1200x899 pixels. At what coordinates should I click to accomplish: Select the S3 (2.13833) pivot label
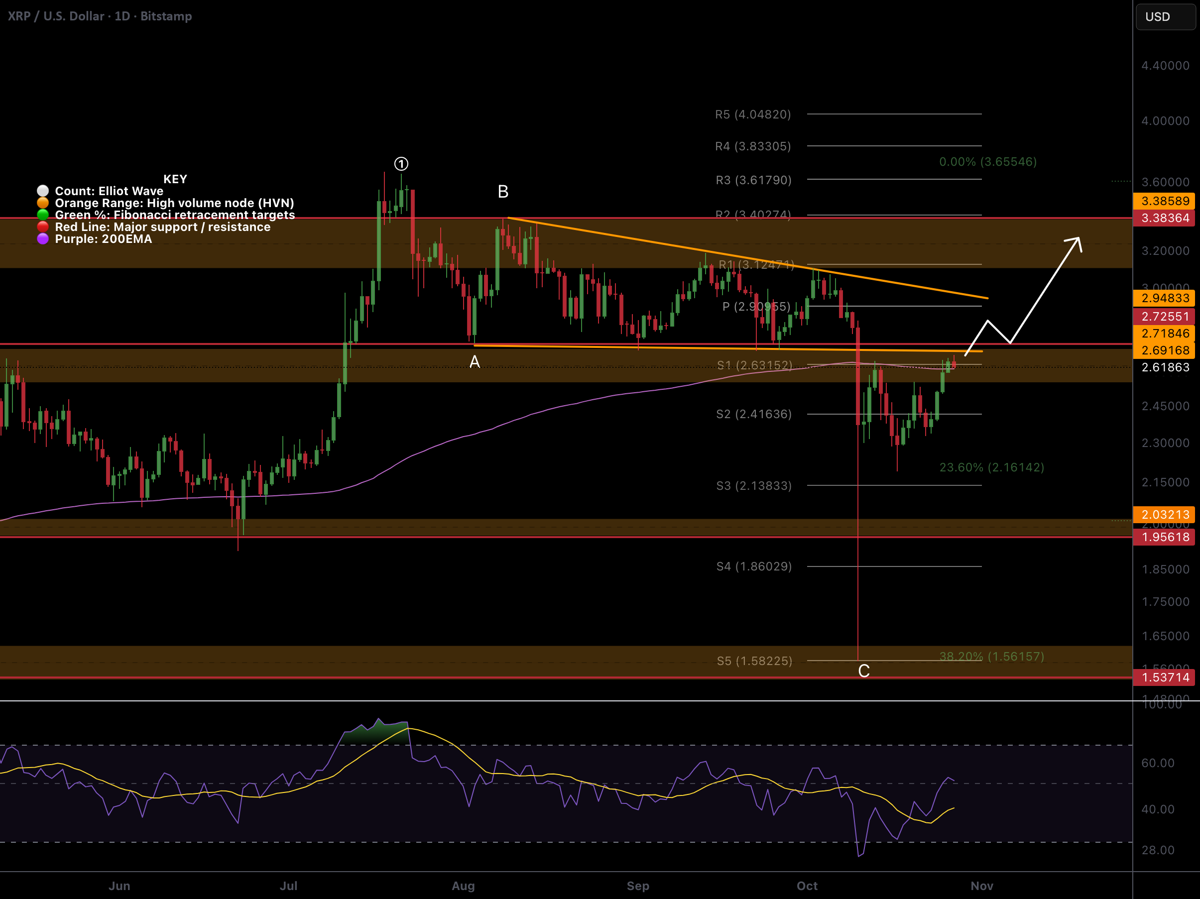[753, 485]
